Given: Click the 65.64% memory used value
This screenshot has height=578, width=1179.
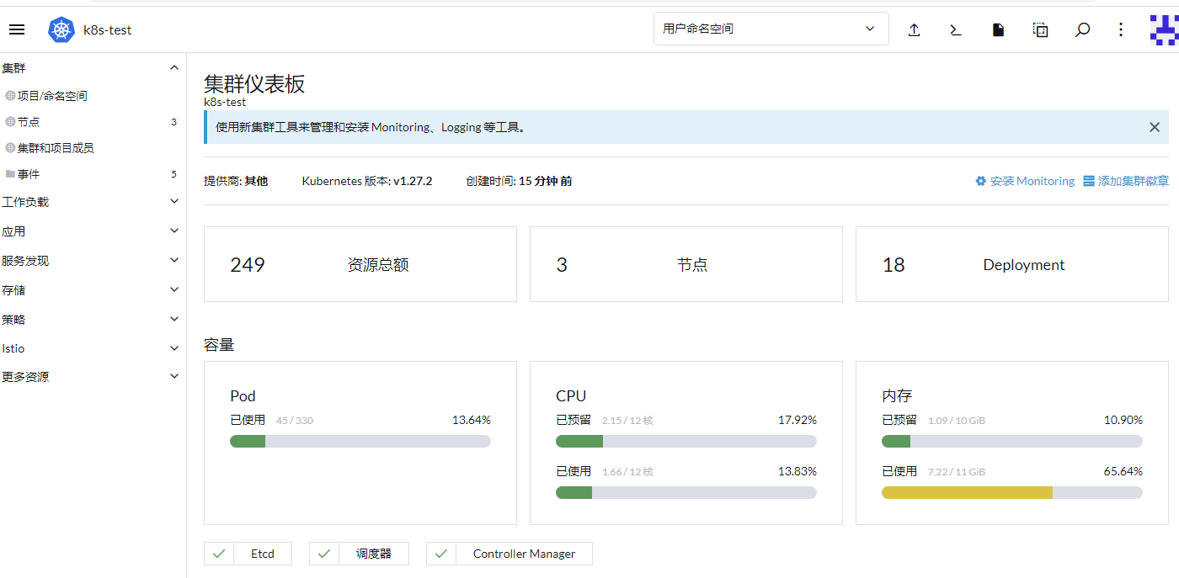Looking at the screenshot, I should (x=1123, y=471).
